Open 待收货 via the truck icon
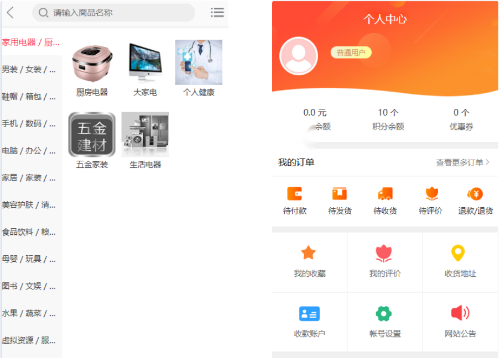The image size is (500, 358). [x=386, y=194]
